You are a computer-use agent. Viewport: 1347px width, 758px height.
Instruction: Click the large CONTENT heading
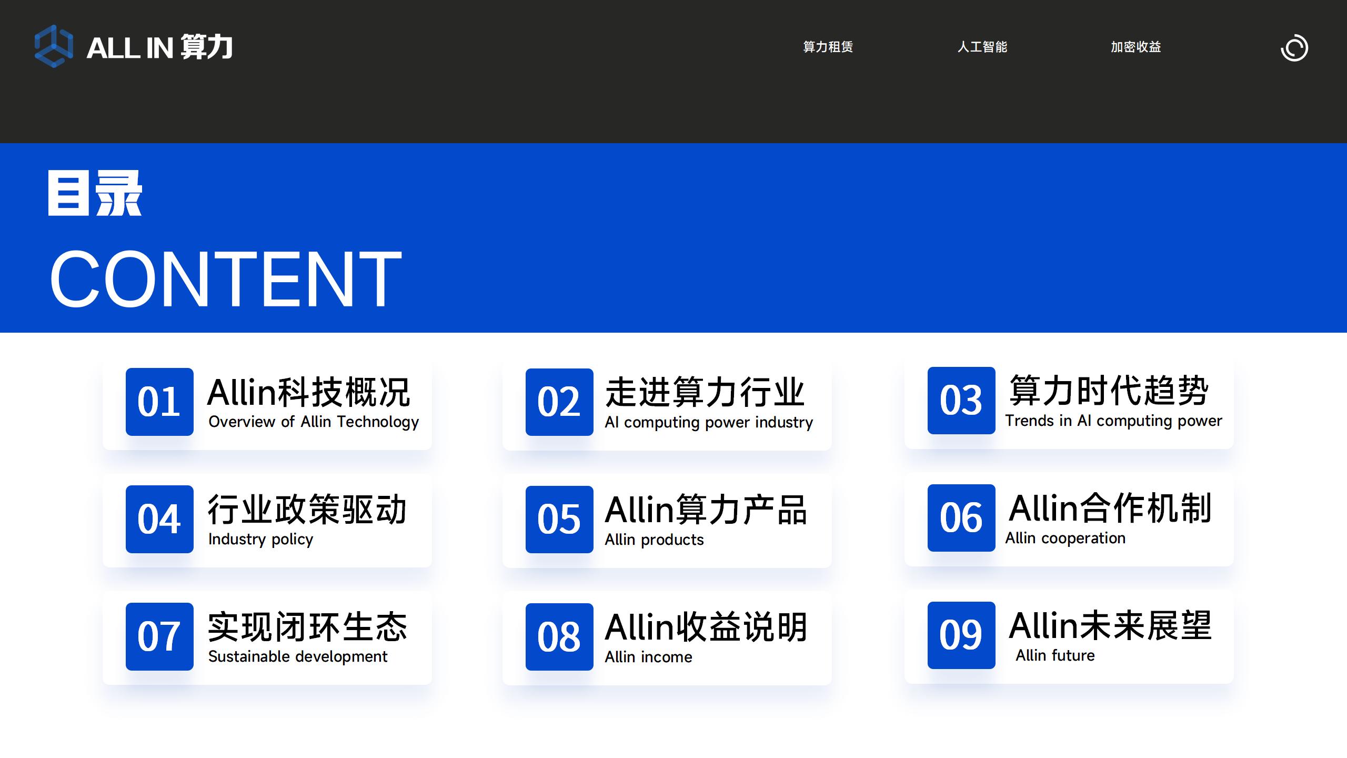point(225,278)
